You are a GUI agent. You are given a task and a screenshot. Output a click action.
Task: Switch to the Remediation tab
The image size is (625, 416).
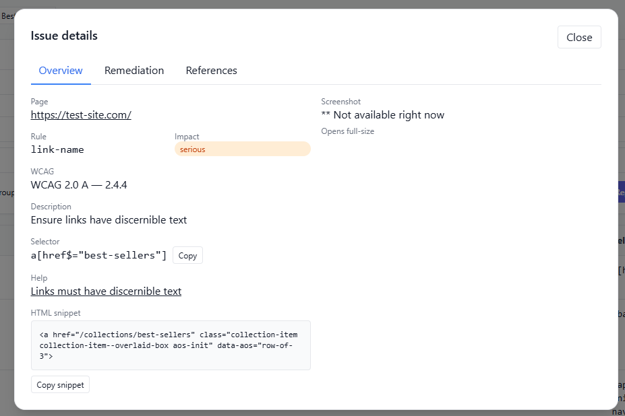[134, 71]
